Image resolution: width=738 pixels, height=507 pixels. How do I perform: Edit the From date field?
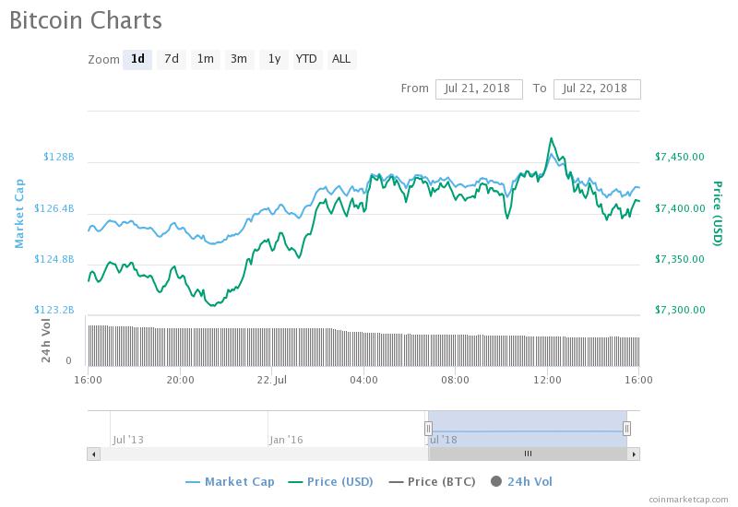(479, 88)
